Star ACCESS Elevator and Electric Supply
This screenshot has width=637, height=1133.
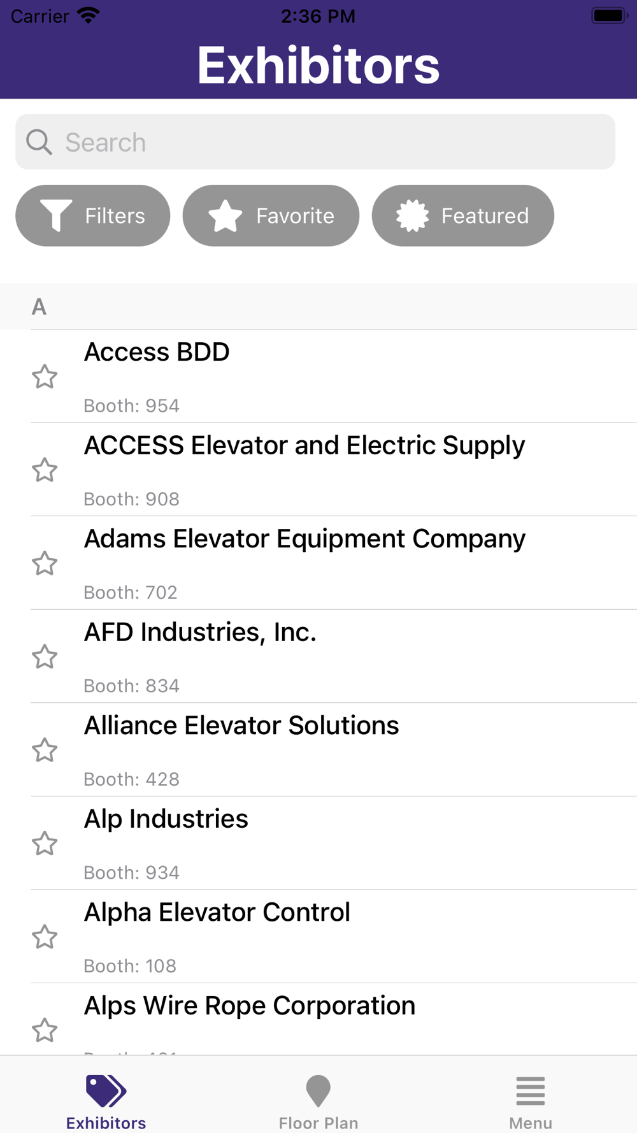point(45,470)
